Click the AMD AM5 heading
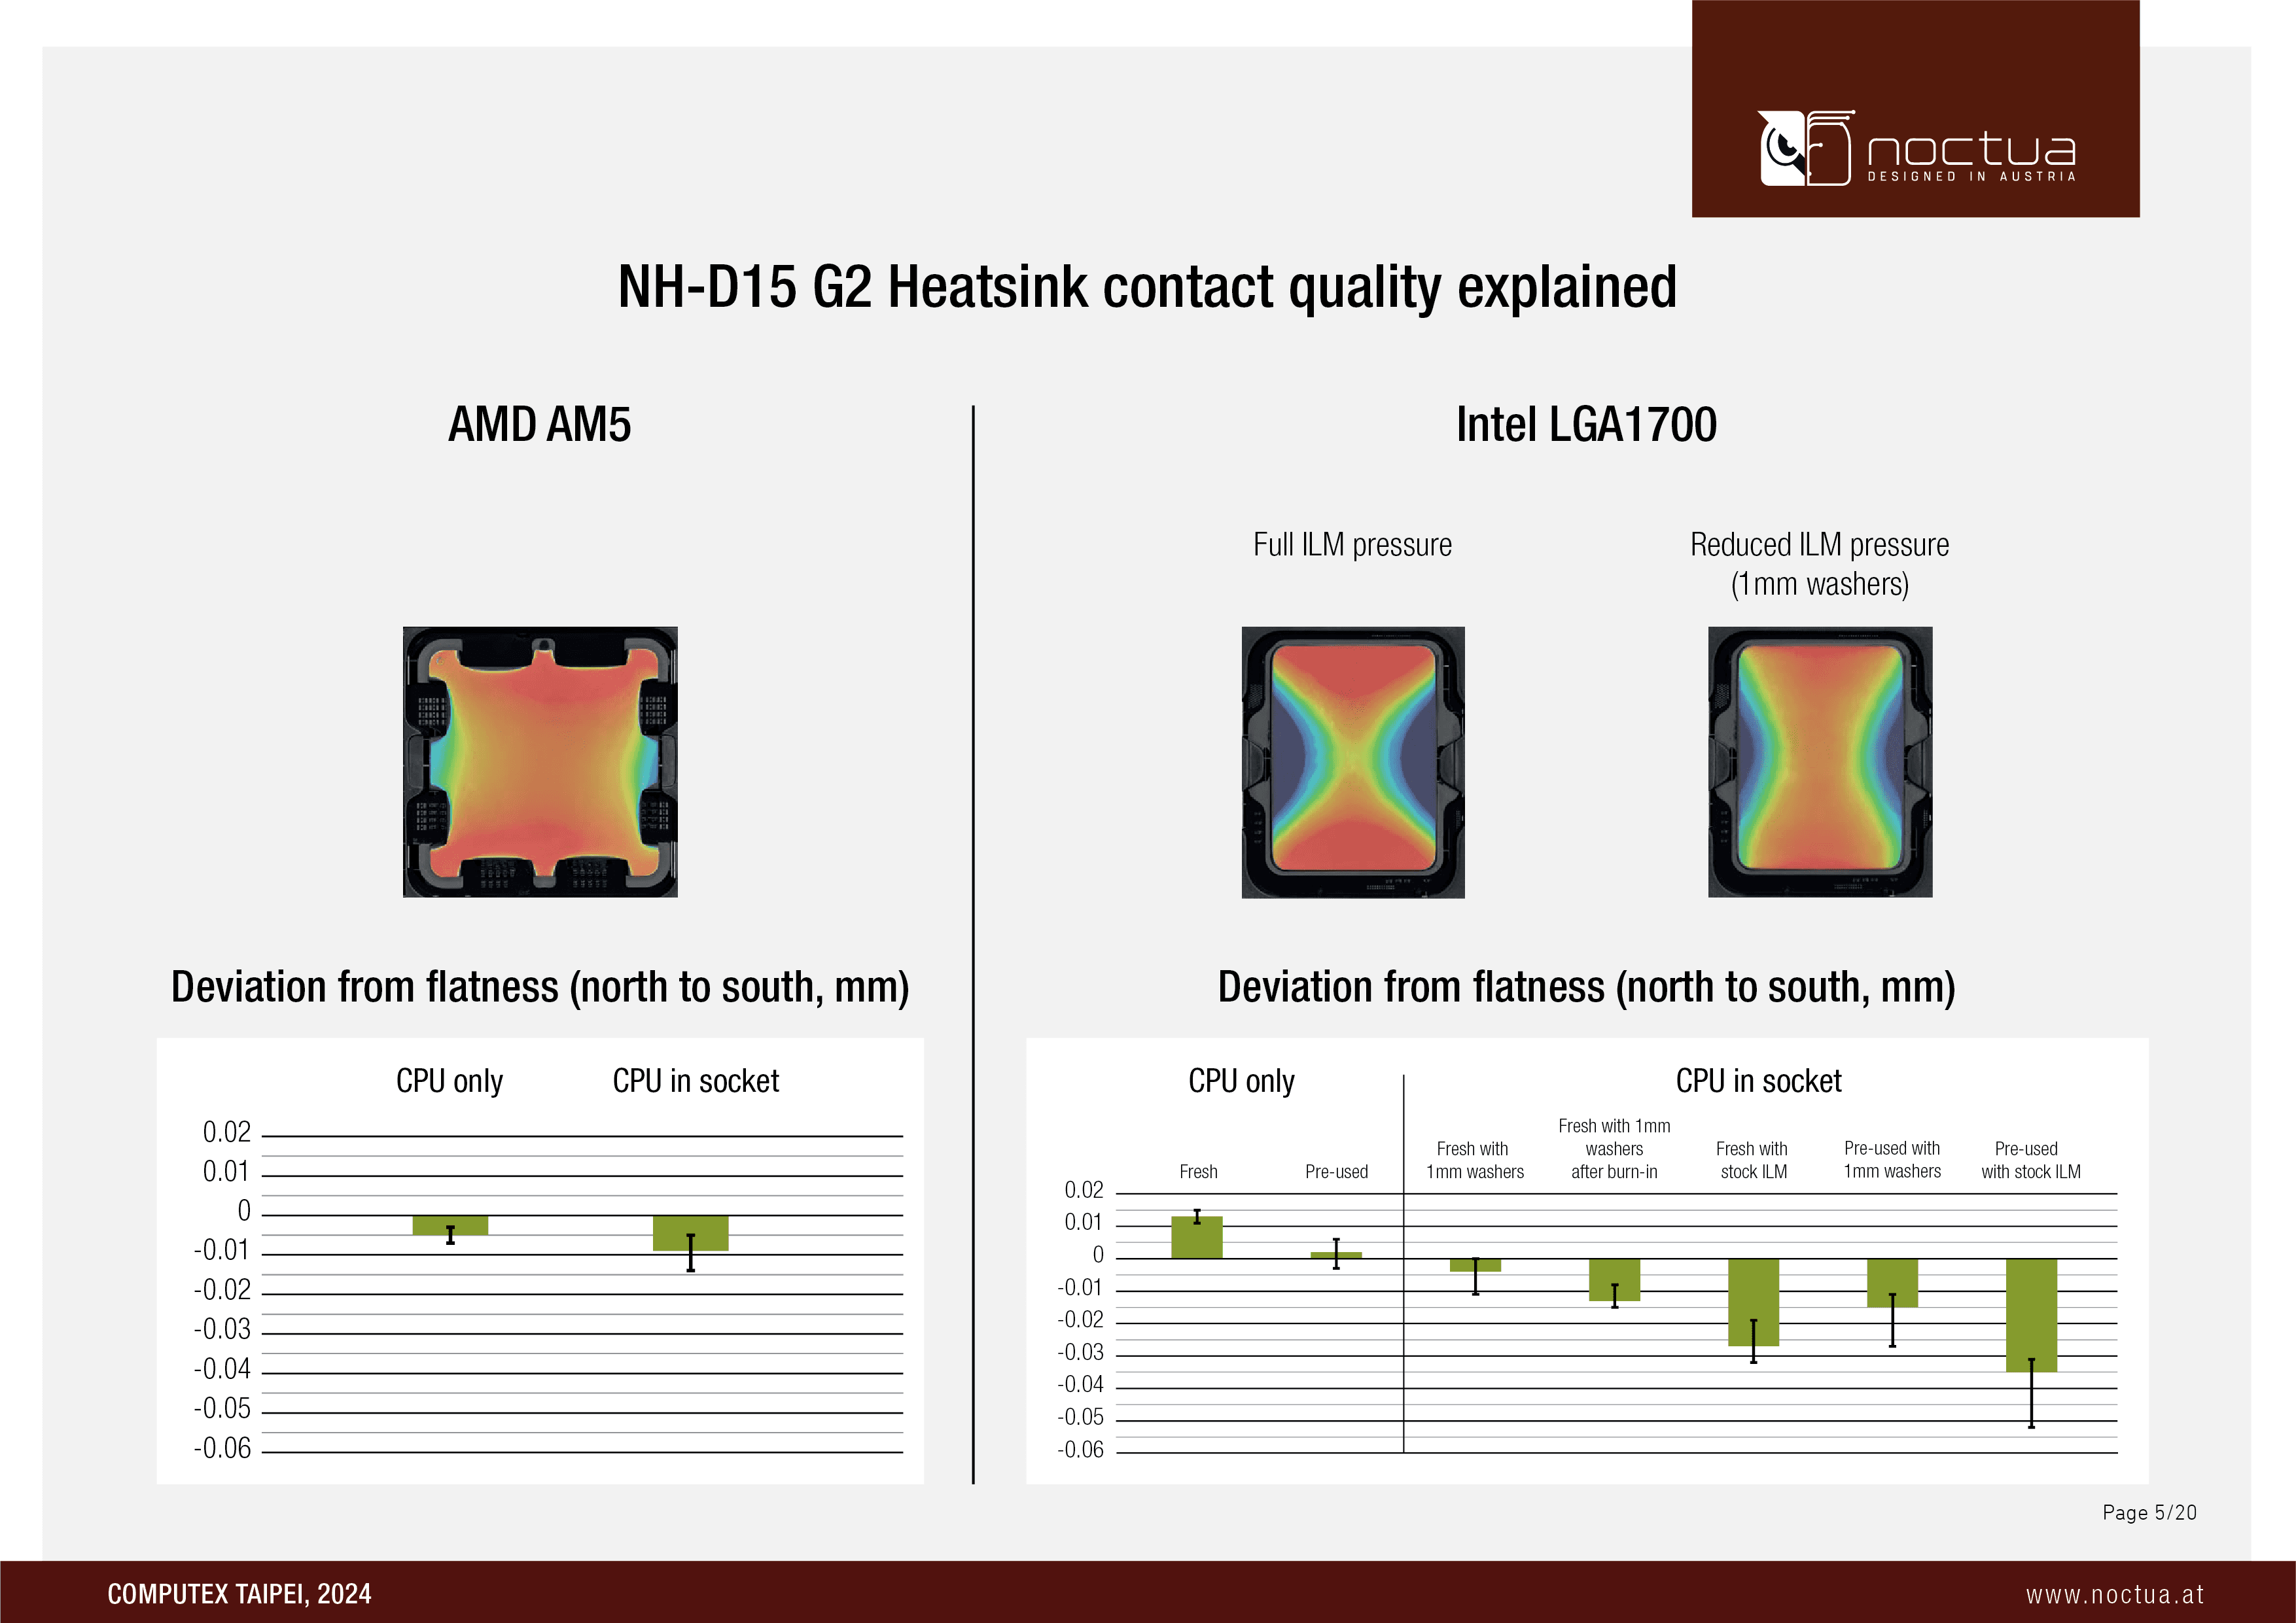 (x=539, y=424)
